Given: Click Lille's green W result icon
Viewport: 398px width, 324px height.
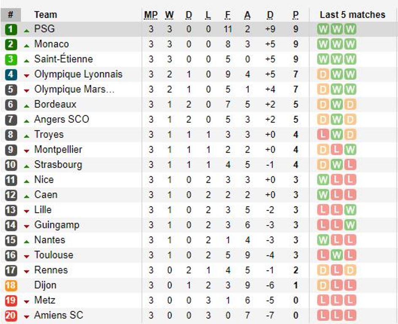Looking at the screenshot, I should click(350, 210).
